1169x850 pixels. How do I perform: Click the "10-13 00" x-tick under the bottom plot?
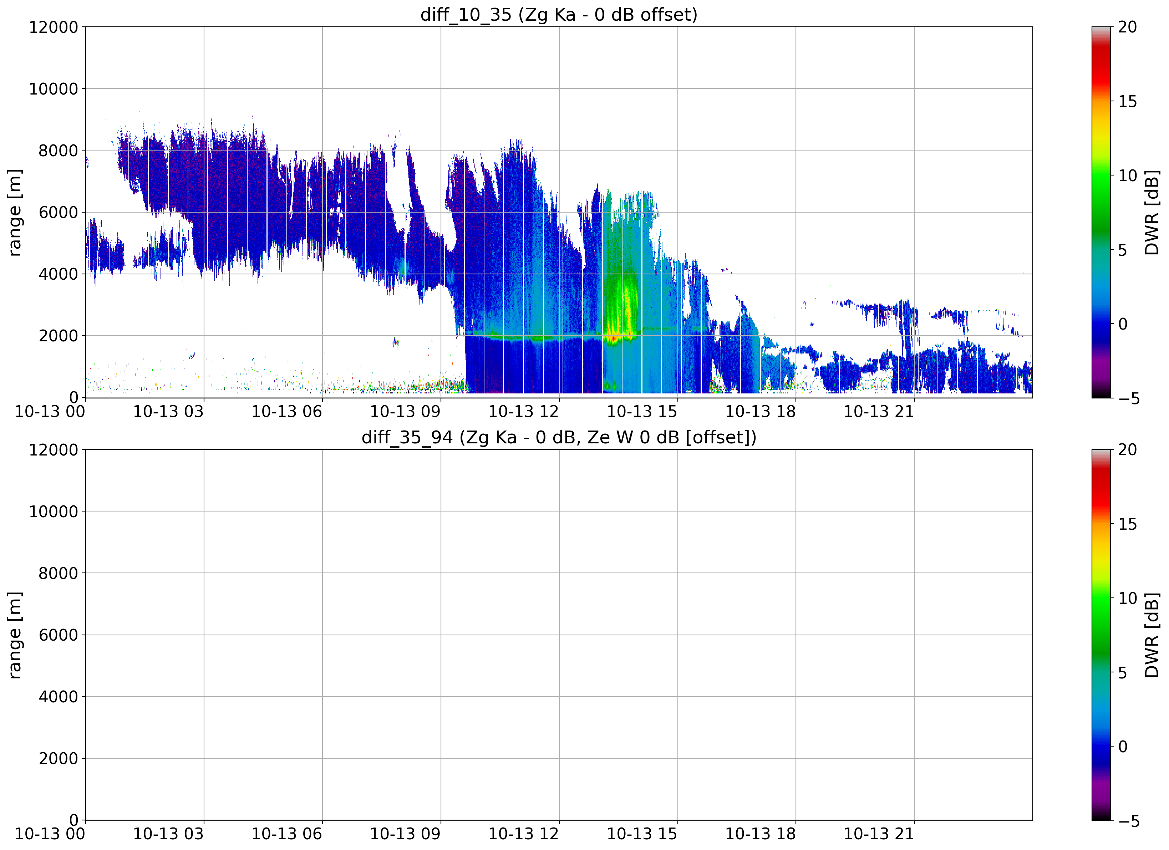[x=50, y=834]
